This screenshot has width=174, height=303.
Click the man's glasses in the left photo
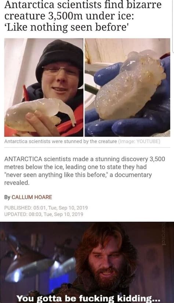(x=60, y=71)
